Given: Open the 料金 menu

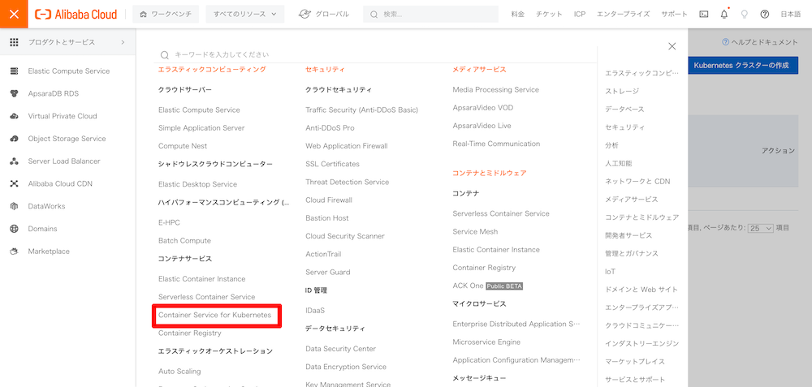Looking at the screenshot, I should click(x=517, y=15).
